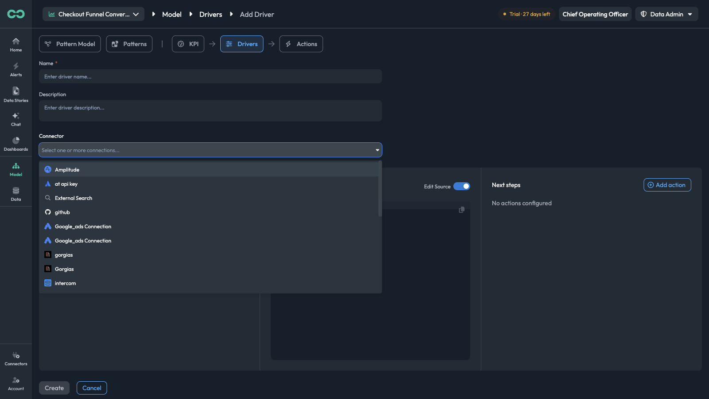Open Data section in sidebar
The image size is (709, 399).
(x=16, y=194)
